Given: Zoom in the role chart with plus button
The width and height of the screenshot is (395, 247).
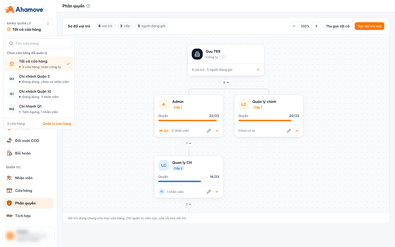Looking at the screenshot, I should (316, 26).
